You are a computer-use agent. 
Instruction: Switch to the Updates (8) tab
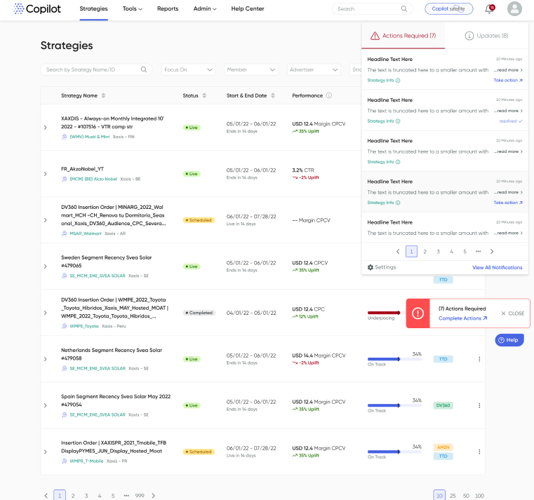(486, 36)
